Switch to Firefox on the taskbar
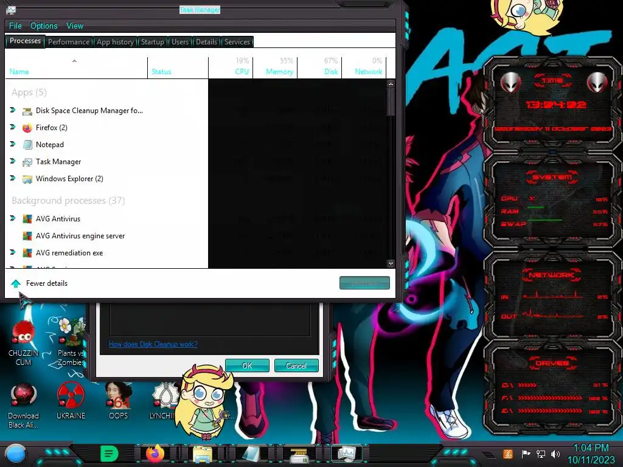Viewport: 623px width, 467px height. [x=155, y=454]
